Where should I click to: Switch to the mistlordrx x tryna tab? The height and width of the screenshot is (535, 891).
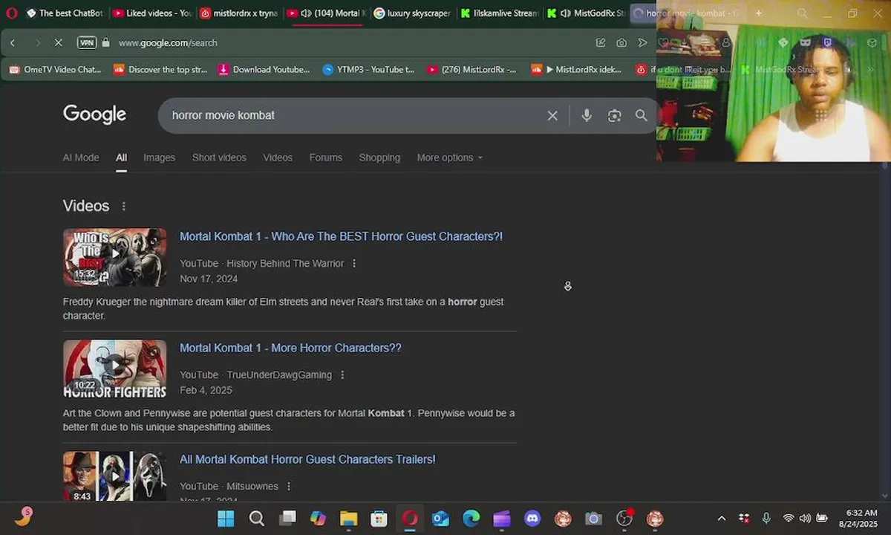pos(239,13)
